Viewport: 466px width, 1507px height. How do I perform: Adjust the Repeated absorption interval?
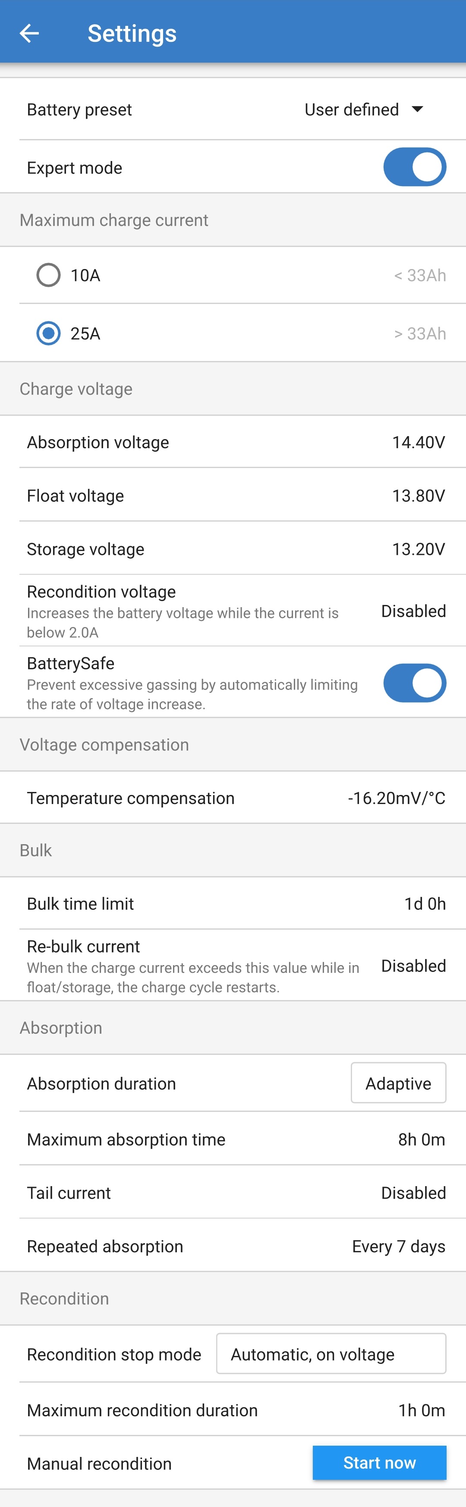(x=233, y=1246)
